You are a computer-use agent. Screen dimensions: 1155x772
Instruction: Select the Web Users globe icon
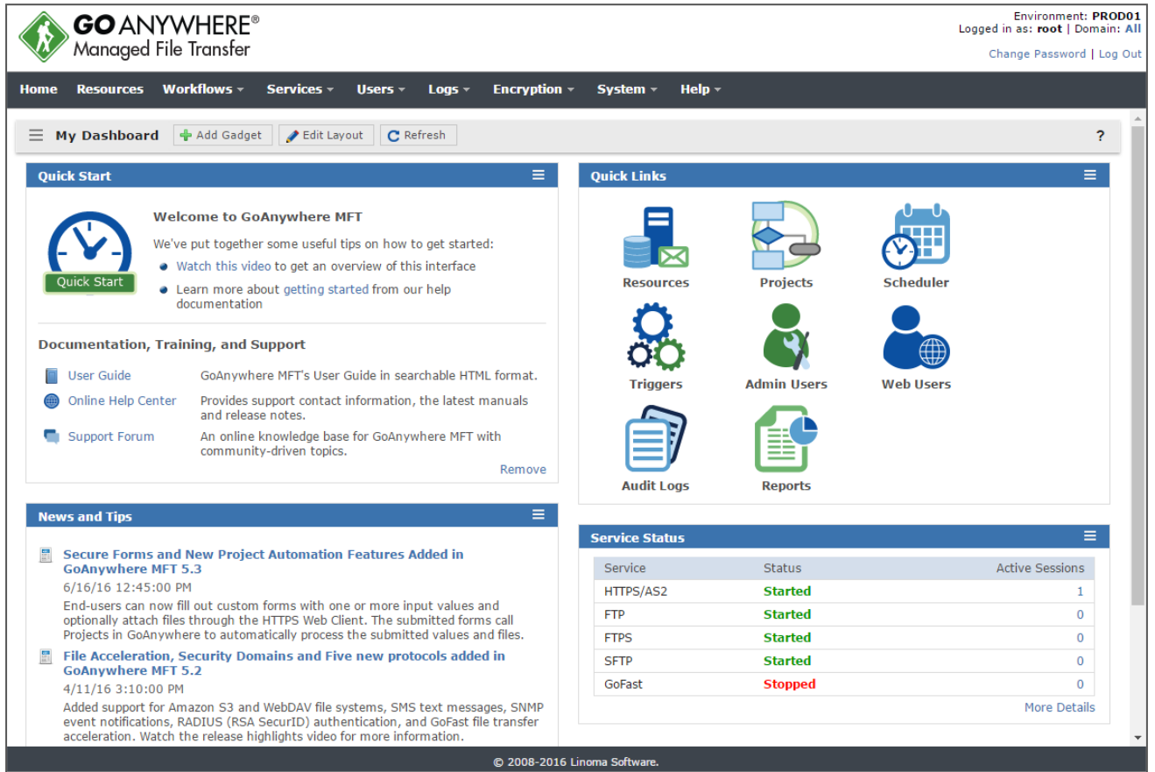point(915,337)
